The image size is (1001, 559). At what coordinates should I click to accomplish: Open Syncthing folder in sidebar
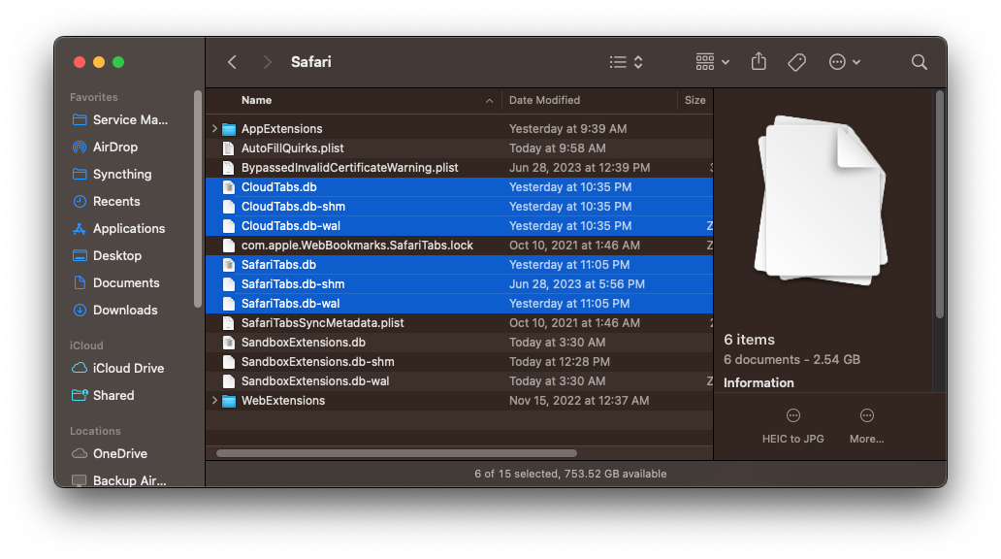pos(122,174)
